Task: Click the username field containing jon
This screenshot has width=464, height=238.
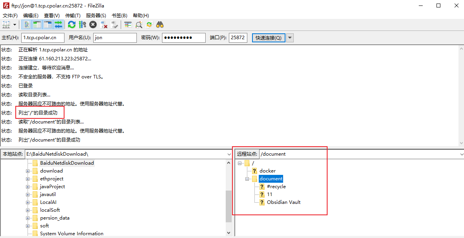Action: tap(115, 38)
